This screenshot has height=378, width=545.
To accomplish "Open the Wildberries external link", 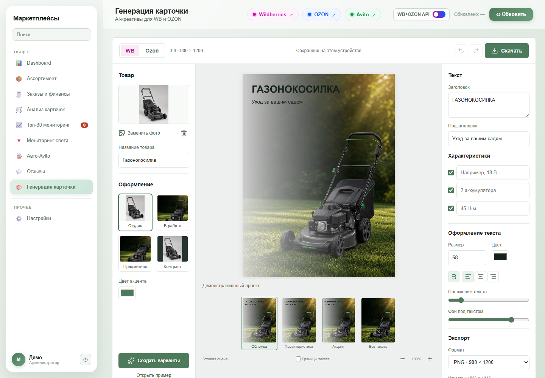I will pyautogui.click(x=272, y=14).
